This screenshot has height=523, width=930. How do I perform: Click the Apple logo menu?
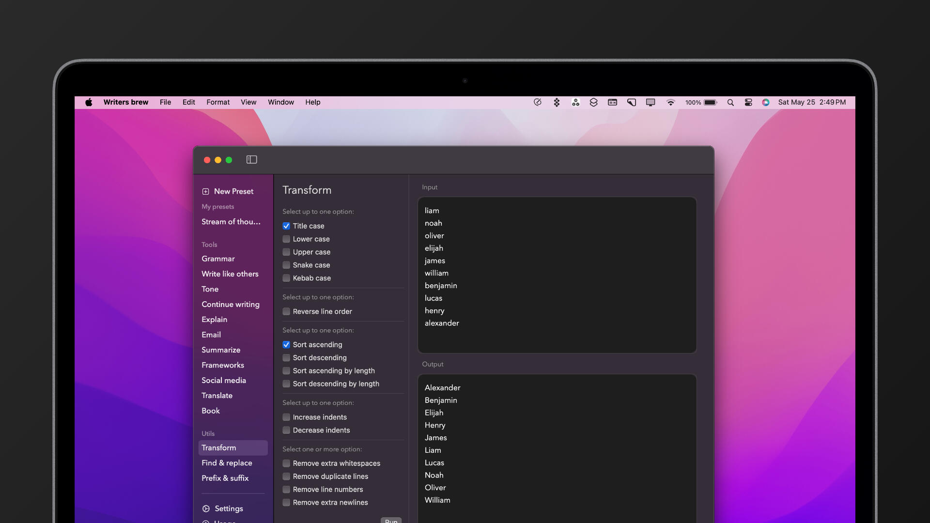point(89,103)
